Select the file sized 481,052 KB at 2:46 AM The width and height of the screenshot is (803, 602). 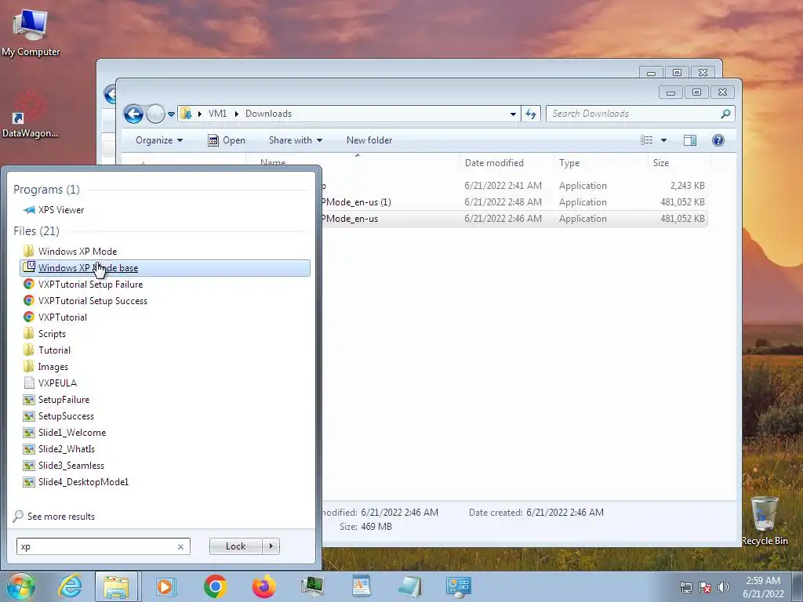(x=514, y=219)
